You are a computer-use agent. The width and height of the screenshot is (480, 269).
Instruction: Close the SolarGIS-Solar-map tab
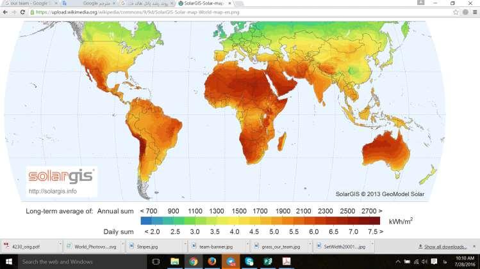pos(229,3)
